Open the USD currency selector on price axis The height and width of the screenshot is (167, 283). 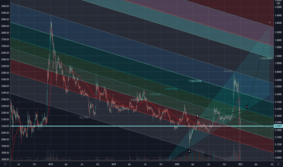pyautogui.click(x=278, y=3)
